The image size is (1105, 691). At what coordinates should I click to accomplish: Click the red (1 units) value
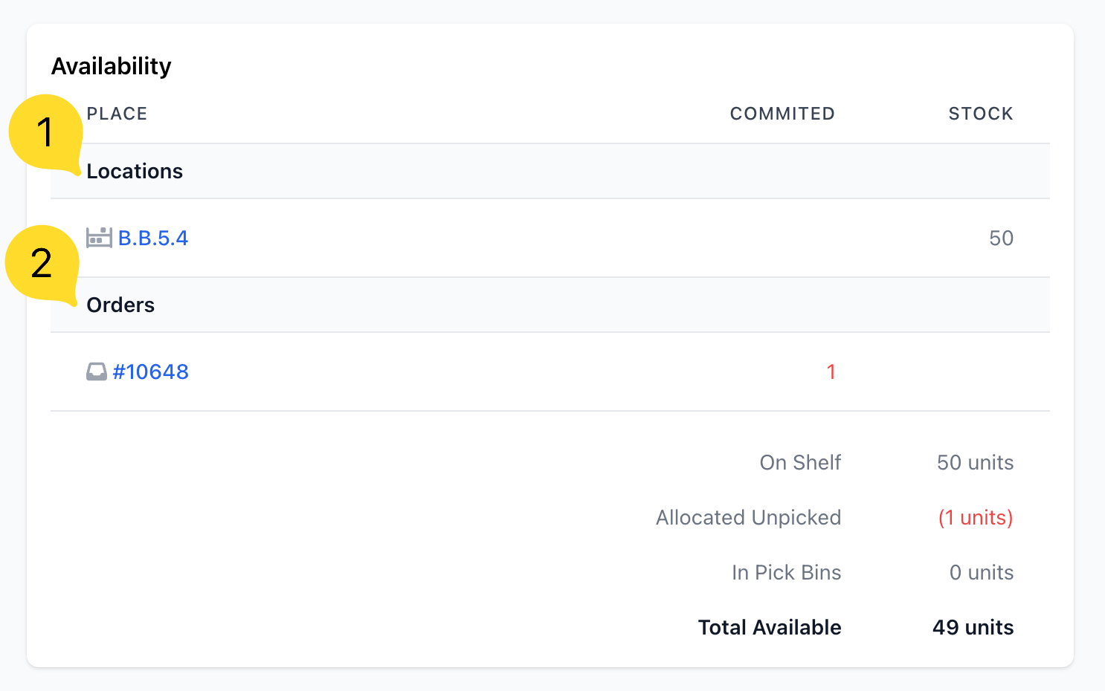click(x=976, y=517)
